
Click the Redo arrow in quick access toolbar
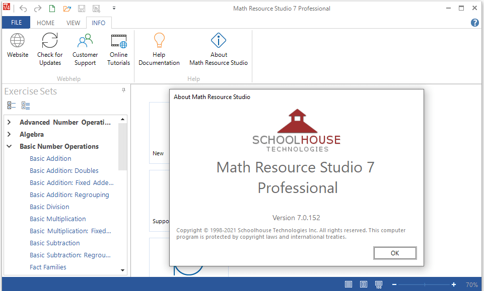37,9
